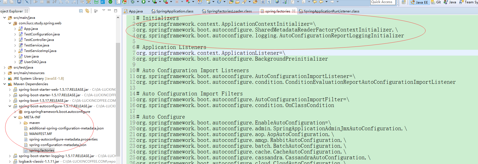The width and height of the screenshot is (478, 164).
Task: Collapse the Maven Dependencies node
Action: [5, 84]
